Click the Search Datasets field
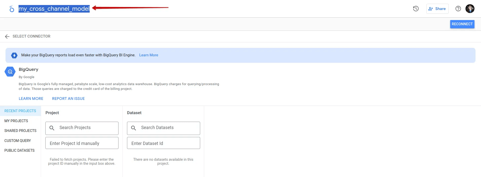Screen dimensions: 481x177 163,128
